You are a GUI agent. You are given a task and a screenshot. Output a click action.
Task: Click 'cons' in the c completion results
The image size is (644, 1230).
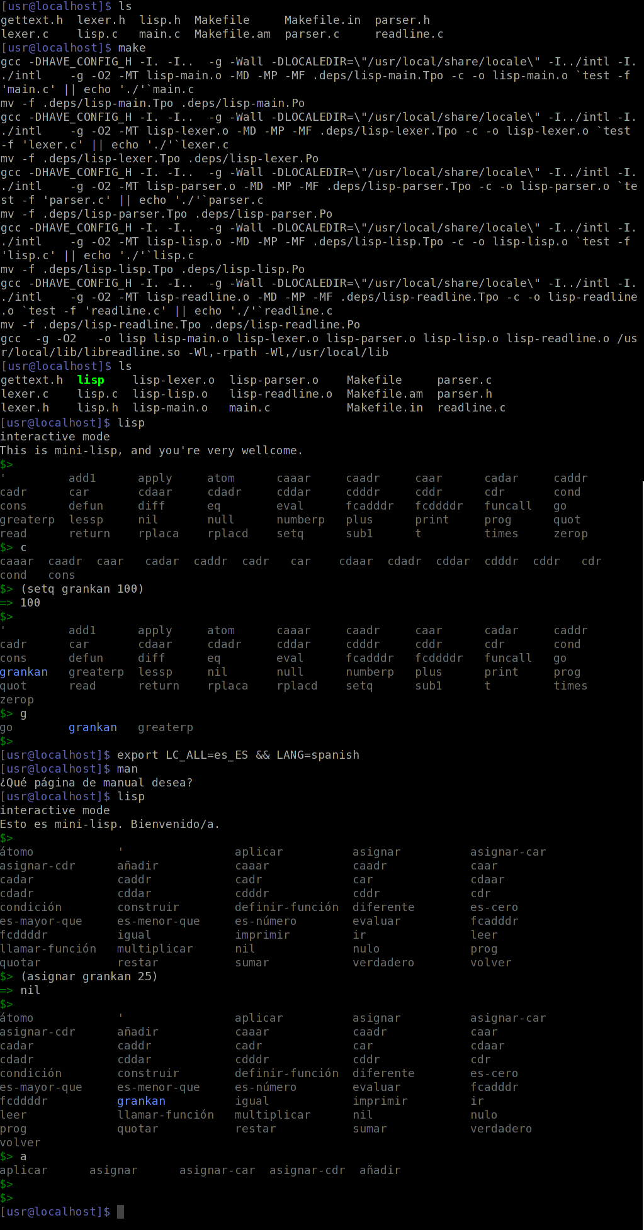(62, 574)
